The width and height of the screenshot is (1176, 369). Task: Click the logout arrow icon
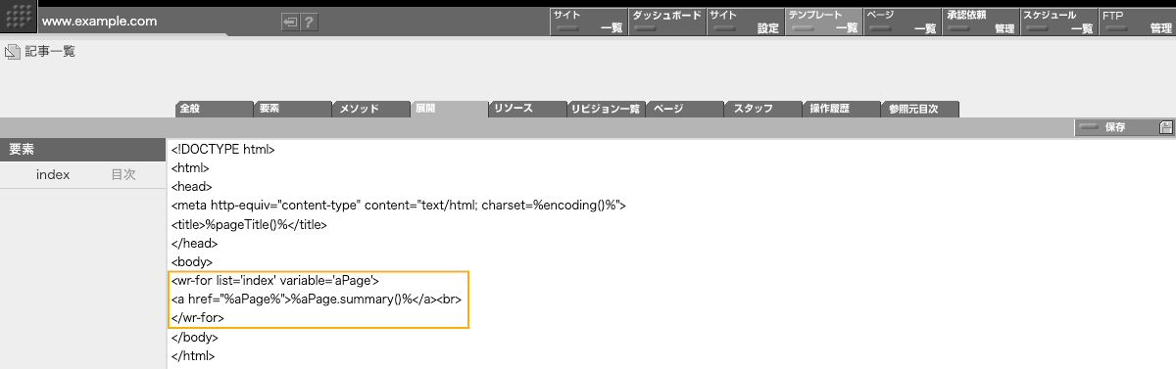click(290, 22)
